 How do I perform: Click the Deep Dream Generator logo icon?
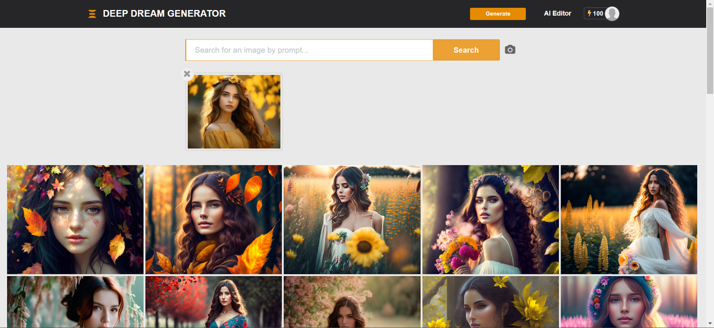[x=92, y=14]
